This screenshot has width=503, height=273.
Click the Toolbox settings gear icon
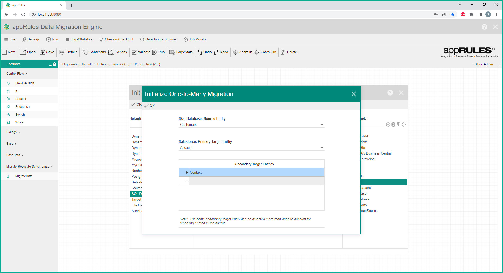click(x=55, y=64)
